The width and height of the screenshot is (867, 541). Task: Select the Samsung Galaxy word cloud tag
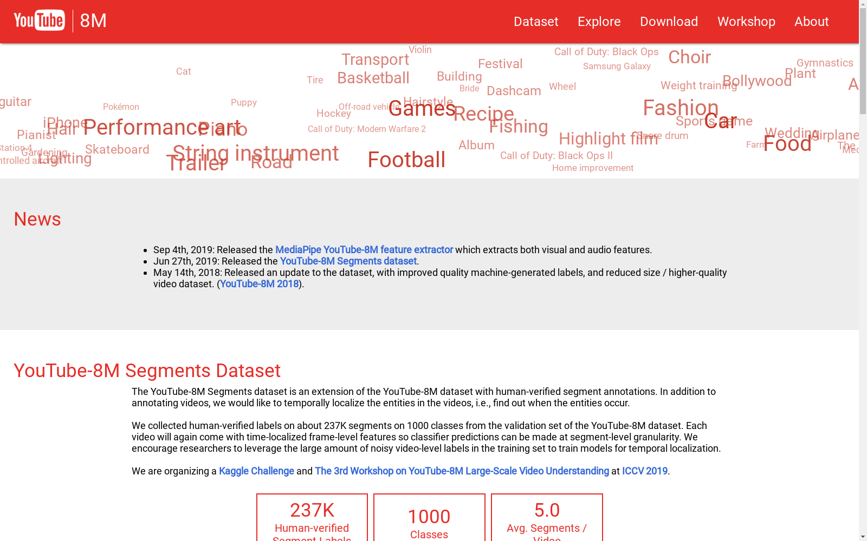617,67
